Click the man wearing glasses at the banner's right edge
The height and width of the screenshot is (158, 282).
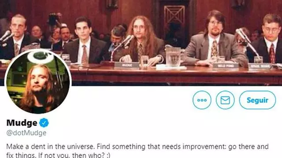[267, 39]
